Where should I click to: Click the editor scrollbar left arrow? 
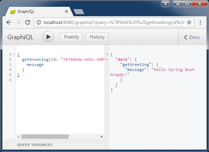[x=19, y=137]
